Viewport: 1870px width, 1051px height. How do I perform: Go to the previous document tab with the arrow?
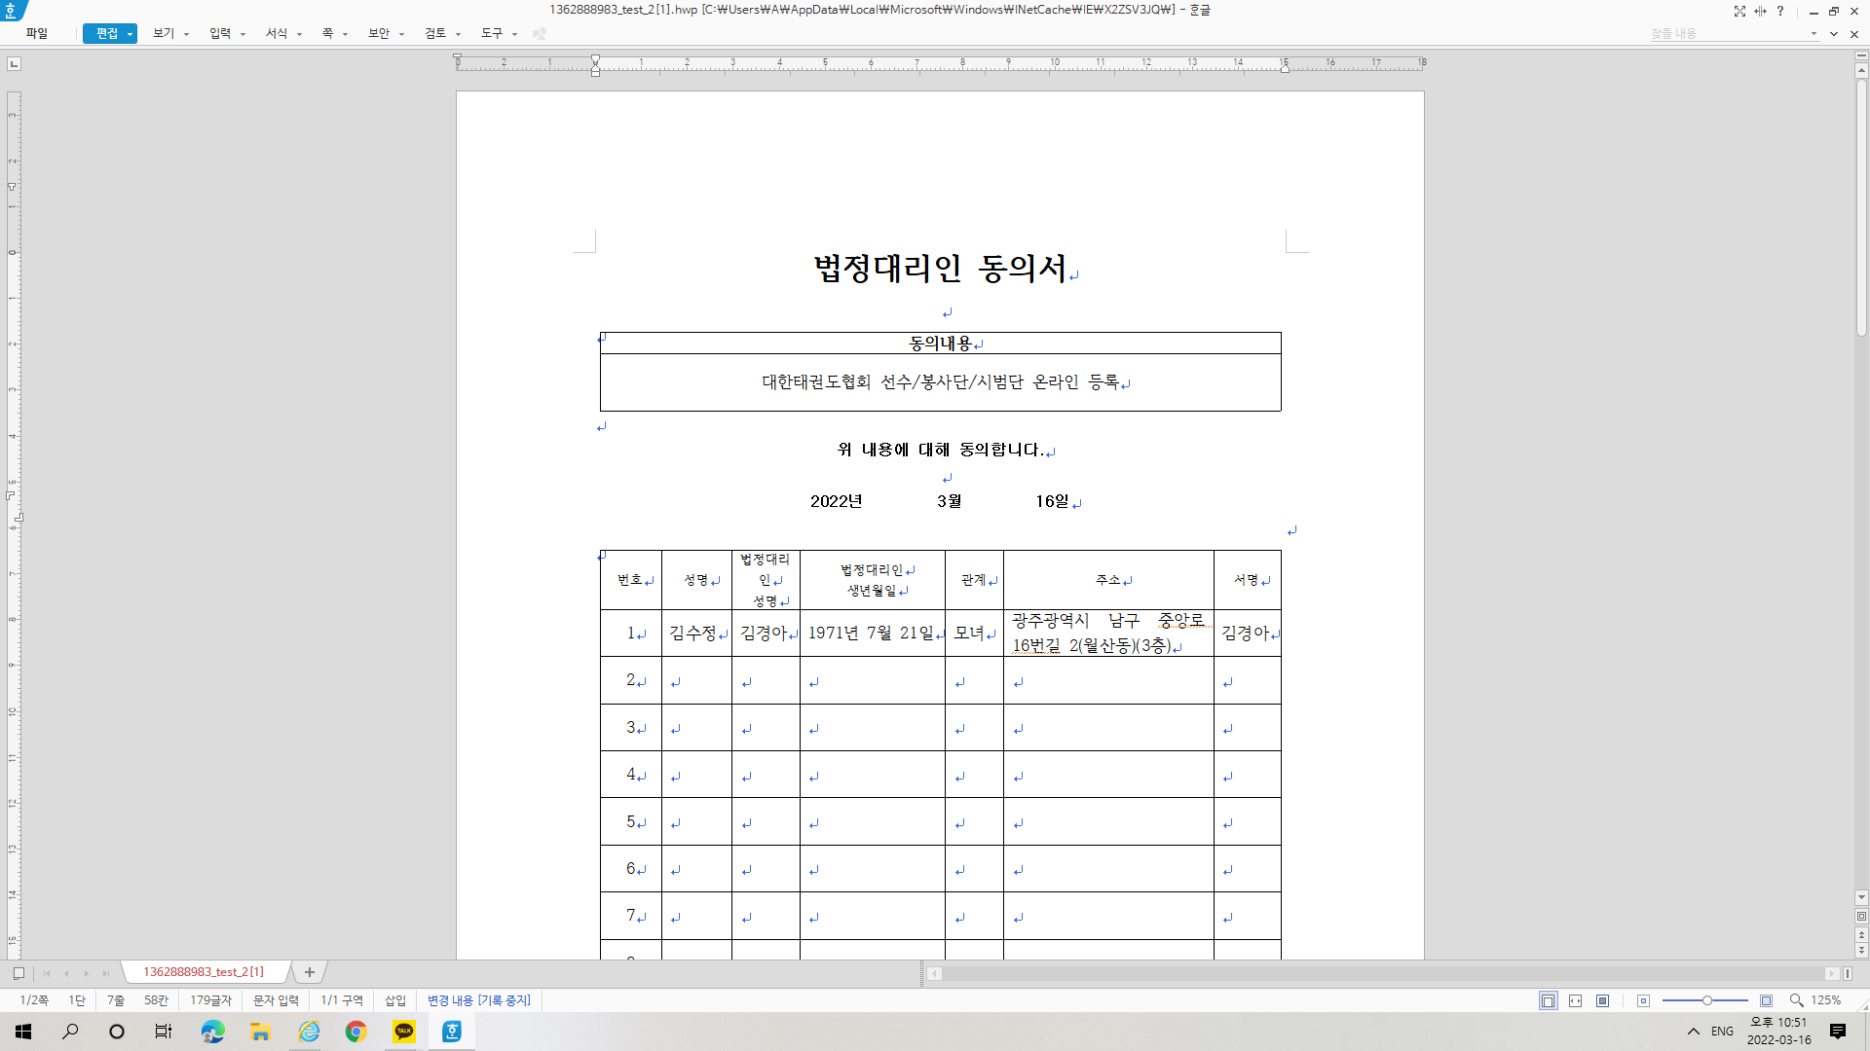[66, 972]
